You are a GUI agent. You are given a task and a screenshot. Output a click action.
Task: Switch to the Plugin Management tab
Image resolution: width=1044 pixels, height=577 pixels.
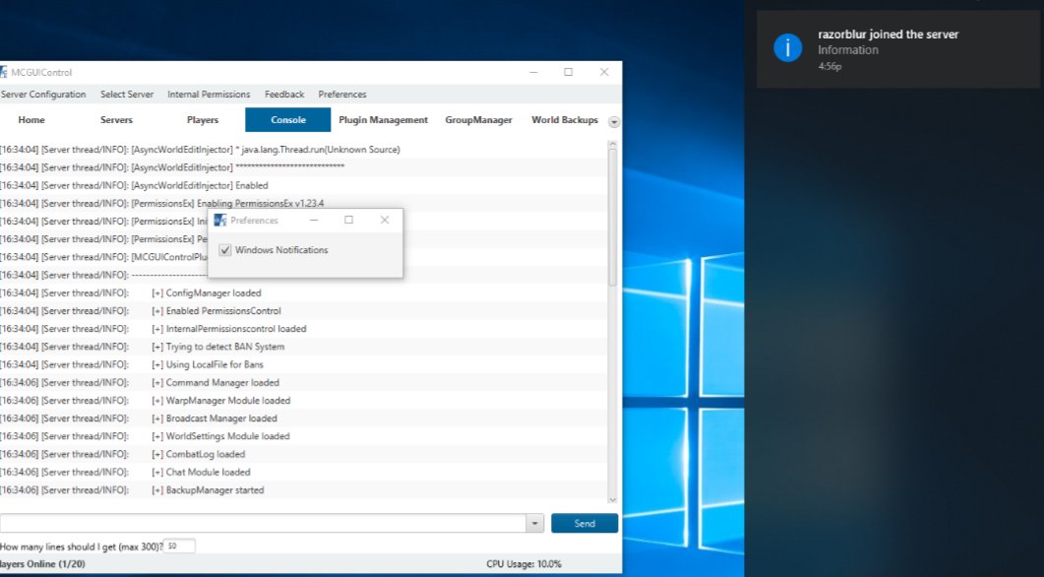coord(383,120)
